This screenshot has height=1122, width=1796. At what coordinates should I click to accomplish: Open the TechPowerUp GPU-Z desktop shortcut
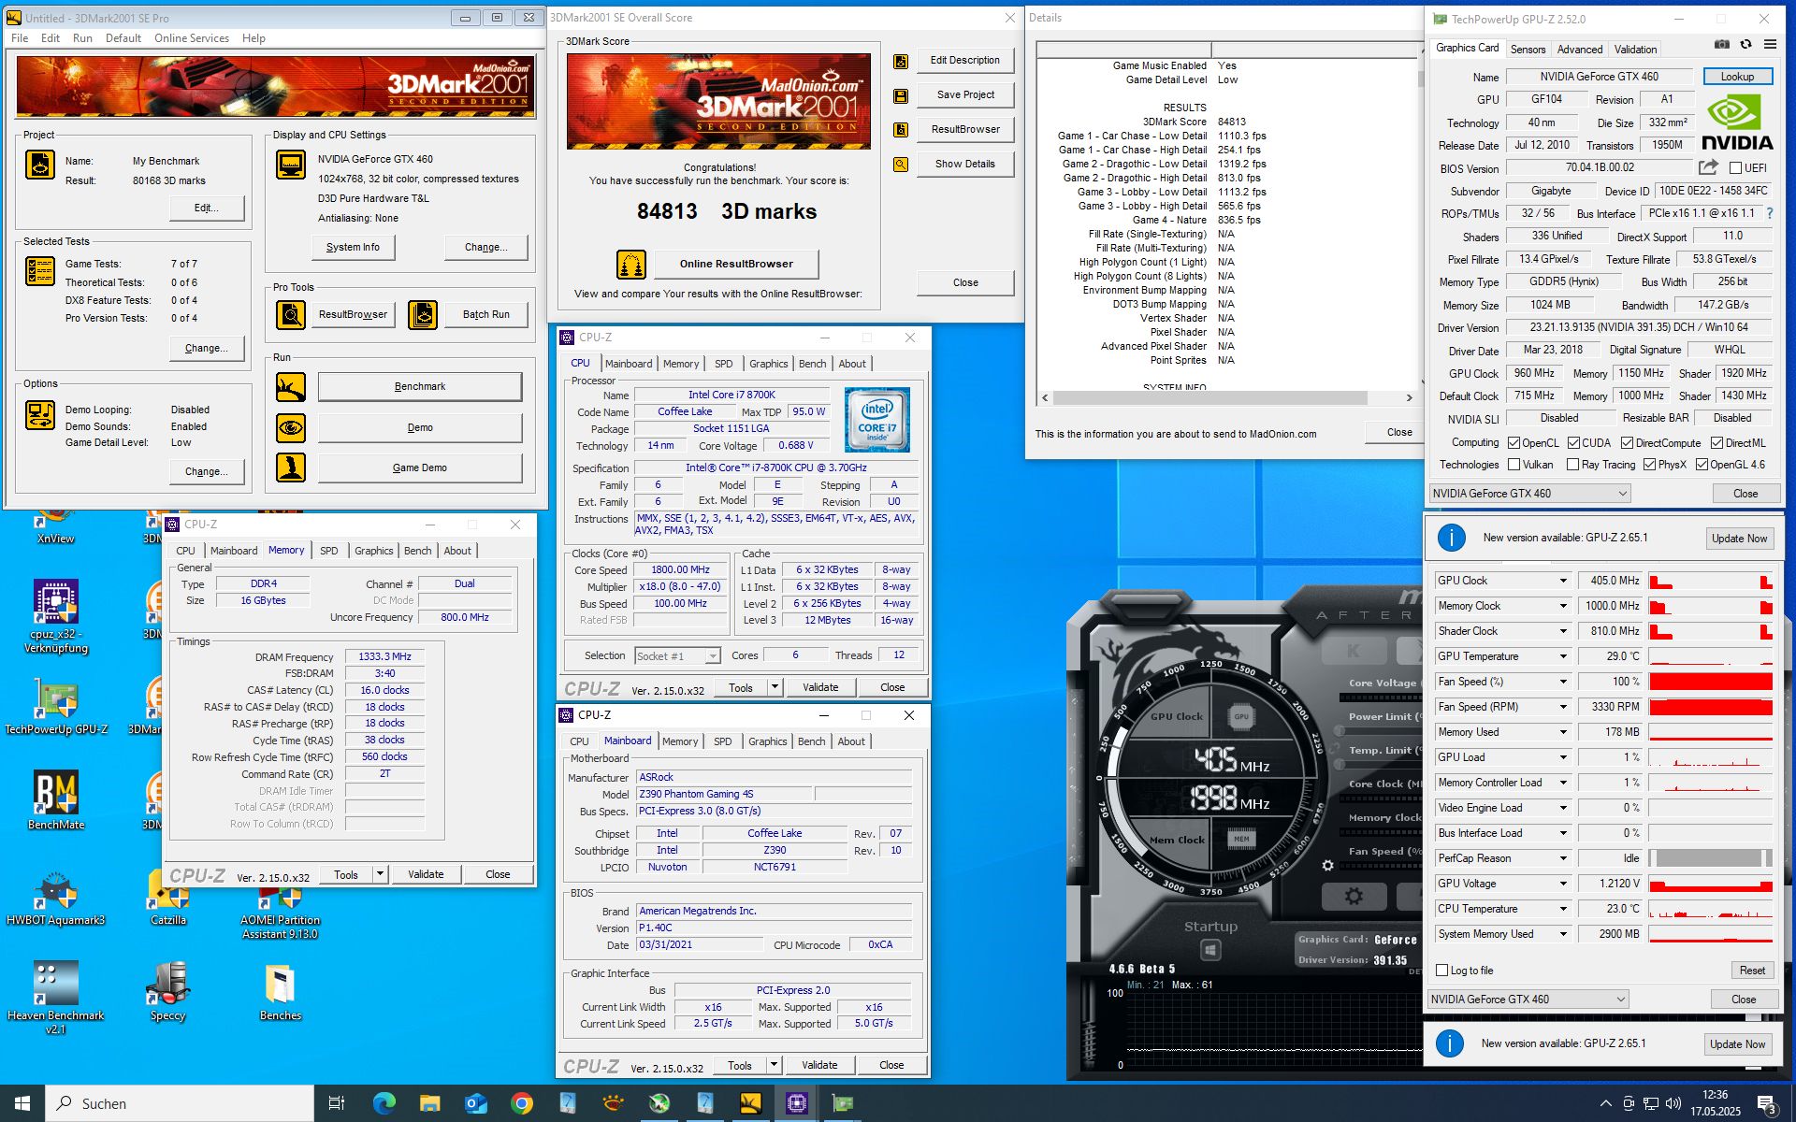pyautogui.click(x=56, y=698)
